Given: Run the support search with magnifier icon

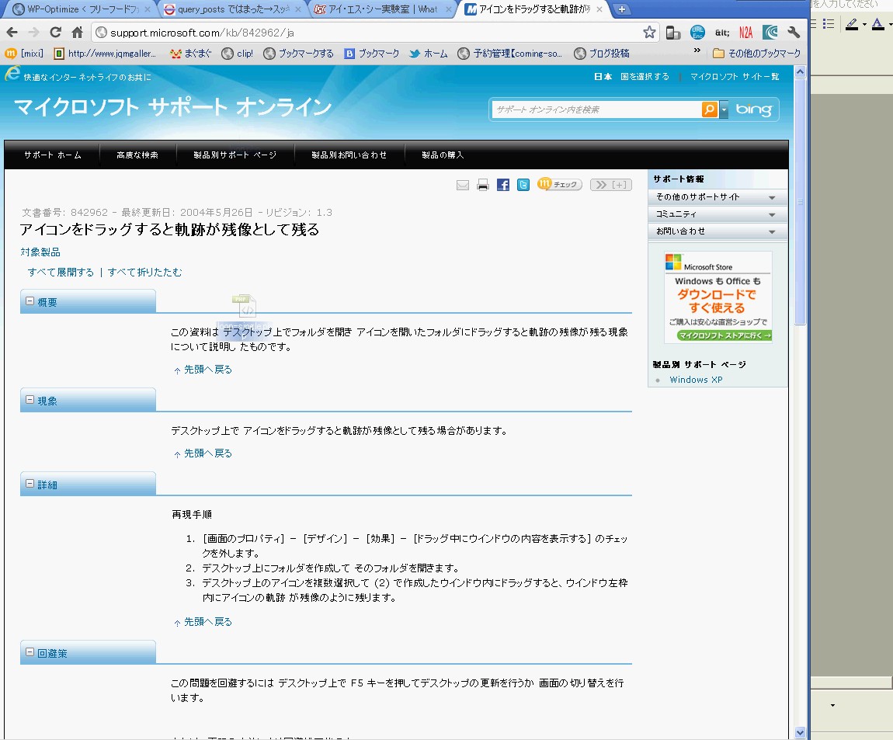Looking at the screenshot, I should [x=710, y=109].
